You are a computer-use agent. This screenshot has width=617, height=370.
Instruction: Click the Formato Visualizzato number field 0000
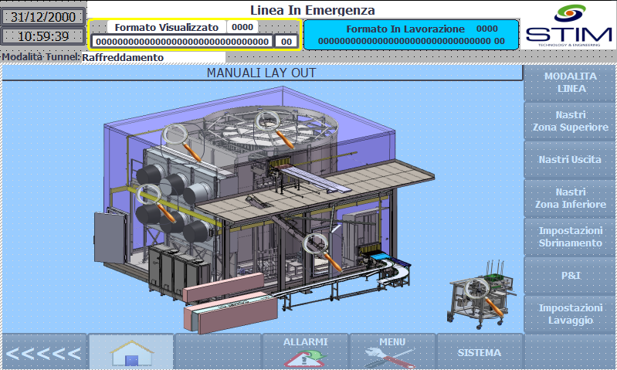[242, 27]
